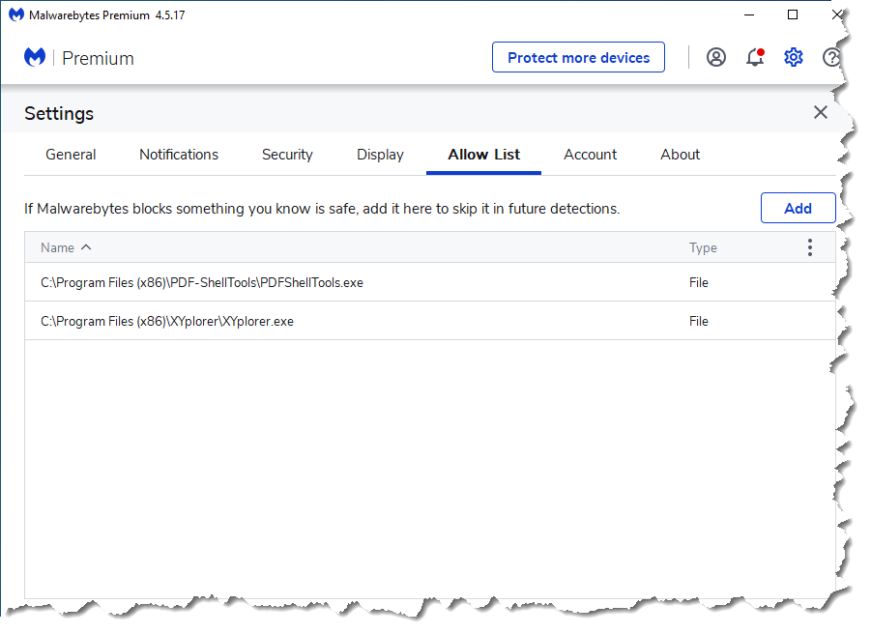Select the Allow List tab

coord(483,155)
